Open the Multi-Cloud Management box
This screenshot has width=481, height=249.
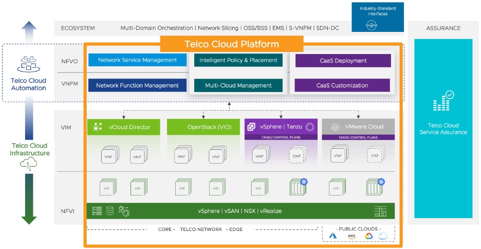point(238,85)
